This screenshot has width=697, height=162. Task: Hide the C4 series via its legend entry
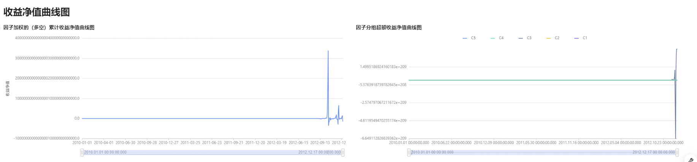[497, 38]
